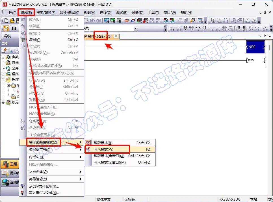Switch to the 工程 navigation panel button
This screenshot has height=202, width=273.
coord(10,164)
